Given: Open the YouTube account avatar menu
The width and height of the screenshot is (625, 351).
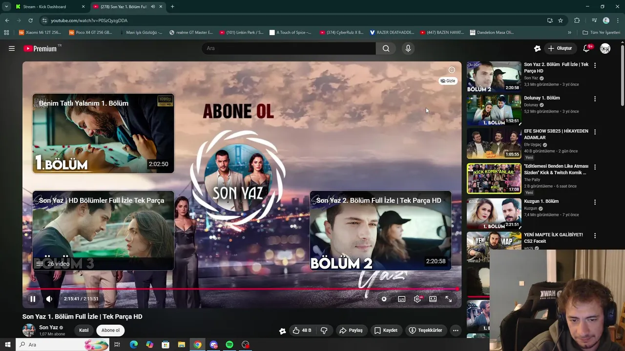Looking at the screenshot, I should pos(605,48).
